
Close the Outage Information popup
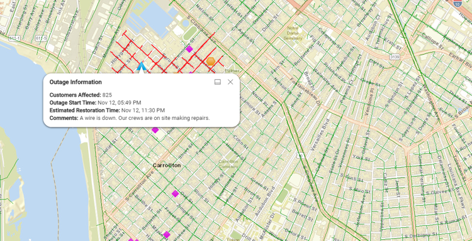coord(230,82)
